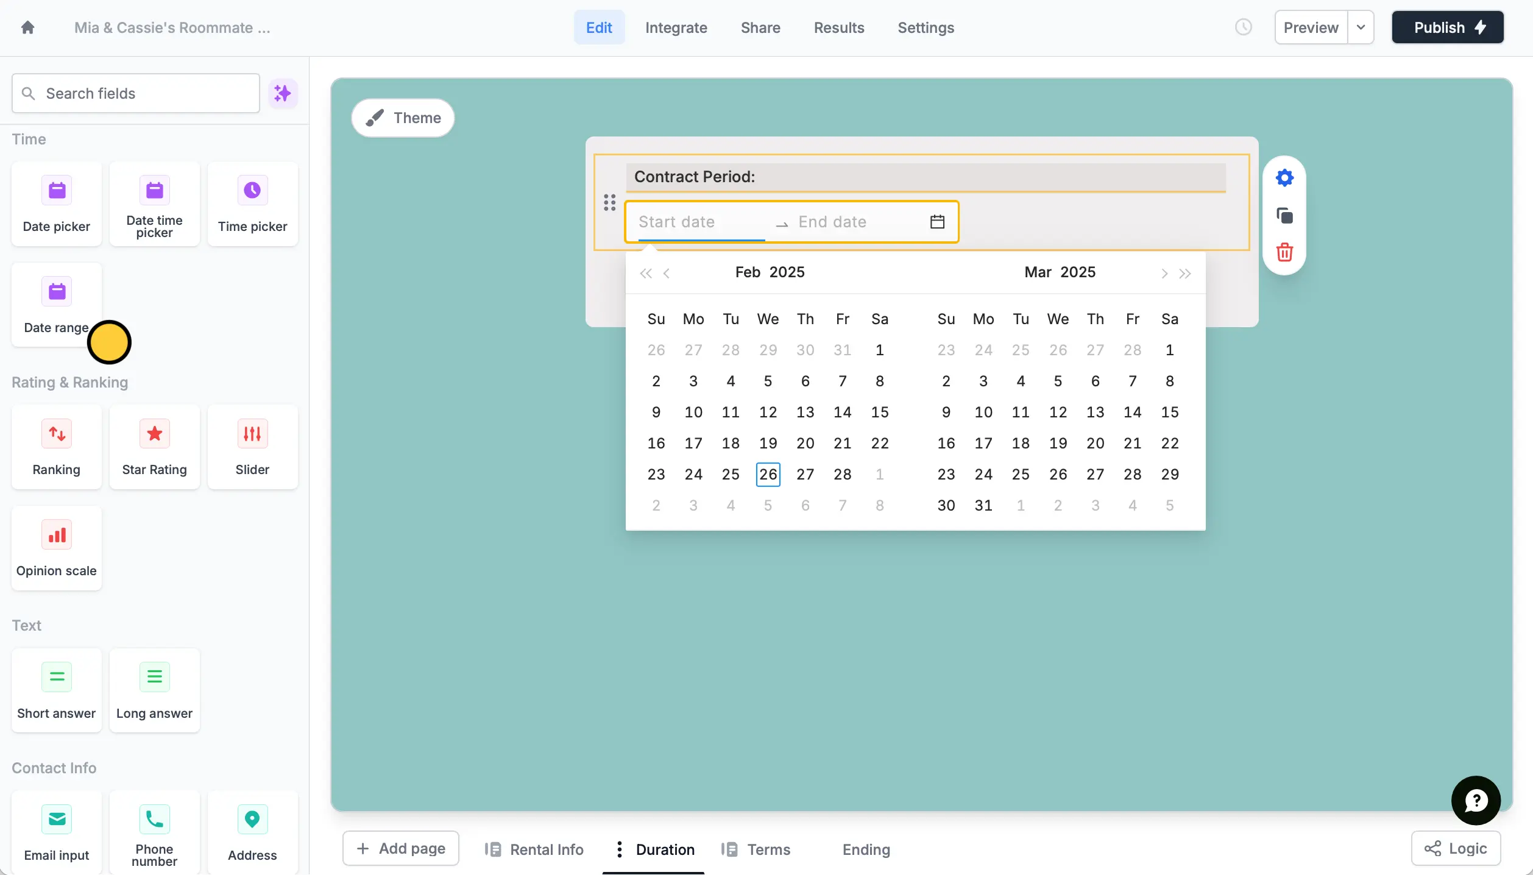The width and height of the screenshot is (1533, 875).
Task: Open Duration page three-dot menu
Action: click(619, 849)
